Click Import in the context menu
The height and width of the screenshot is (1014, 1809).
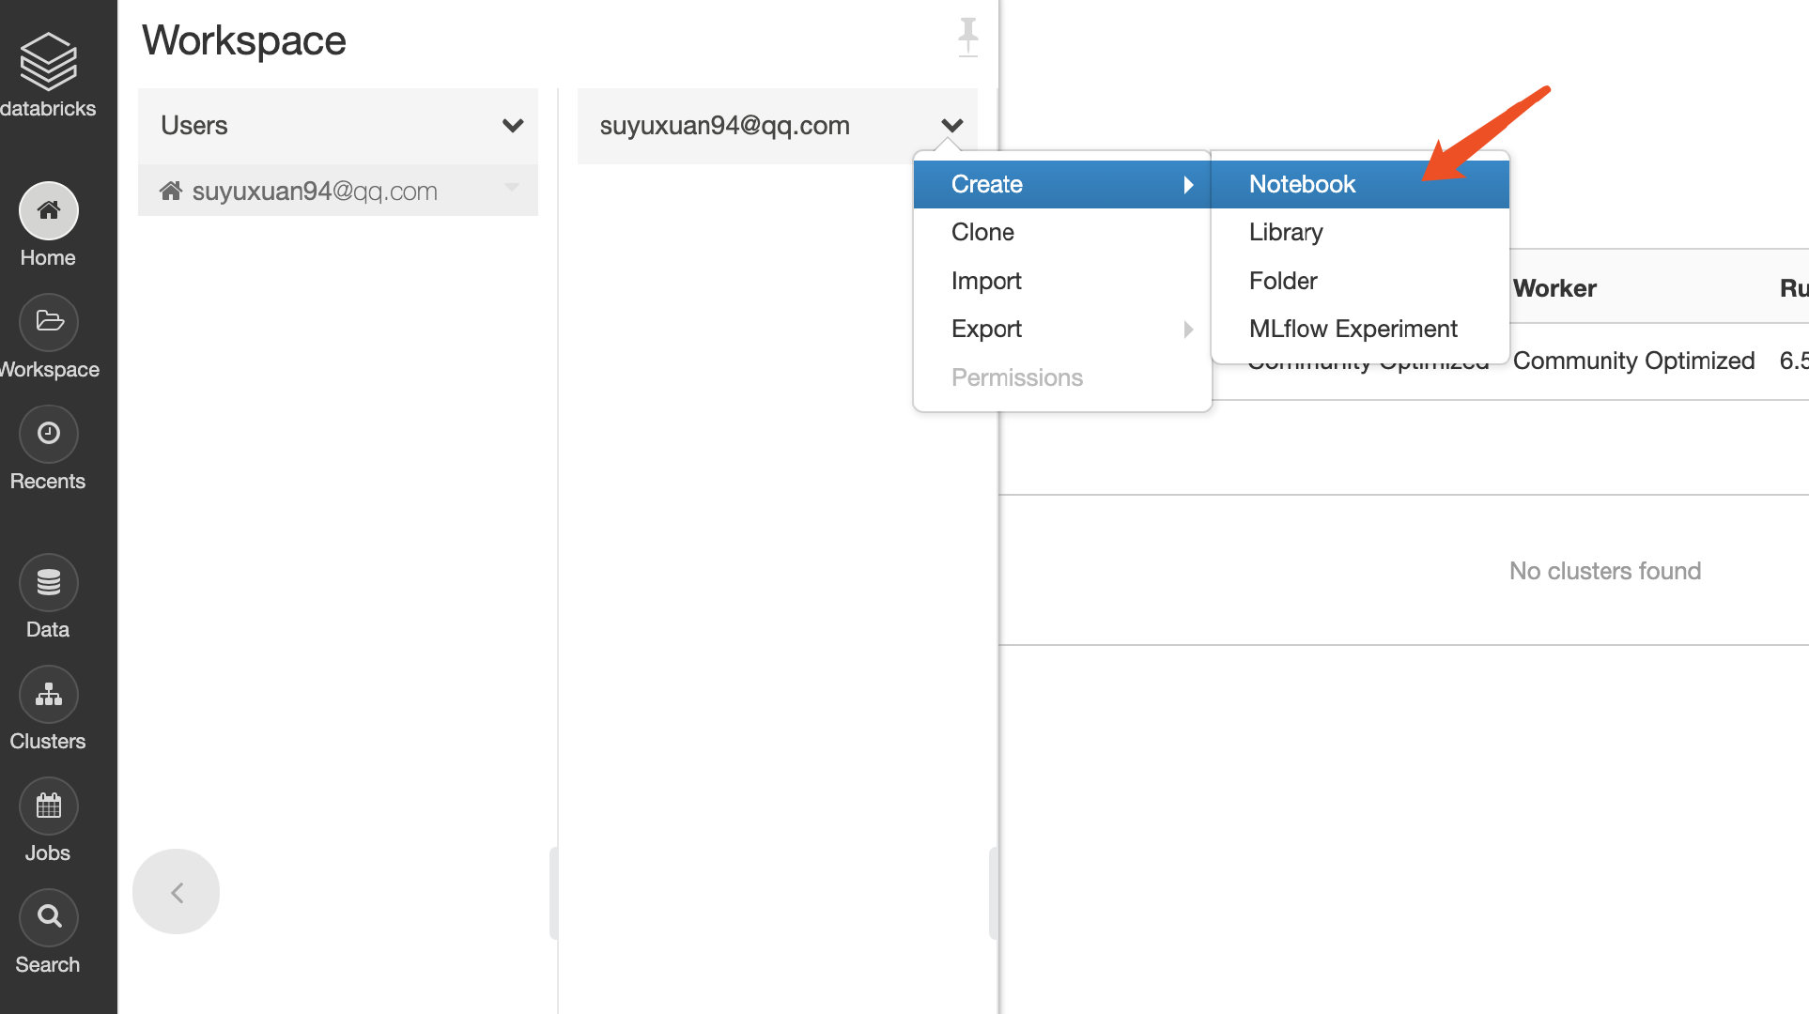point(986,281)
